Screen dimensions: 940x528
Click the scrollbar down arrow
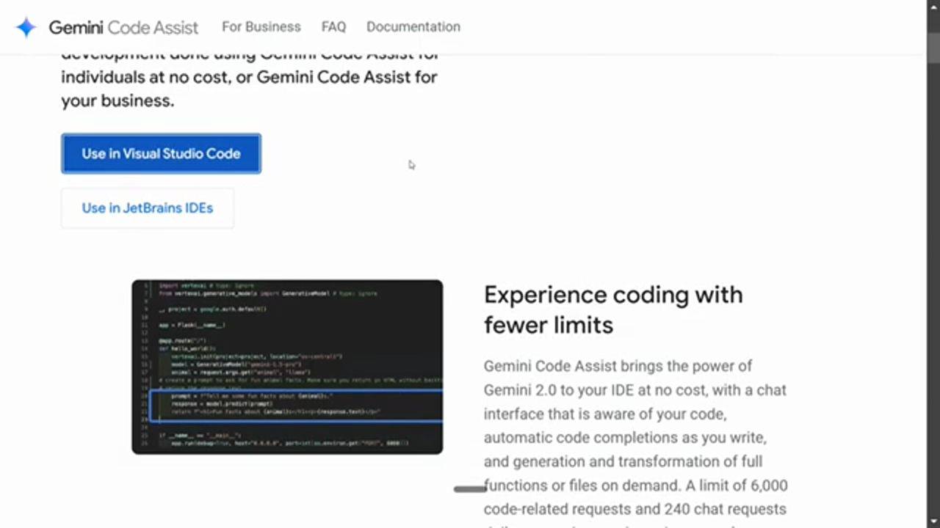933,521
